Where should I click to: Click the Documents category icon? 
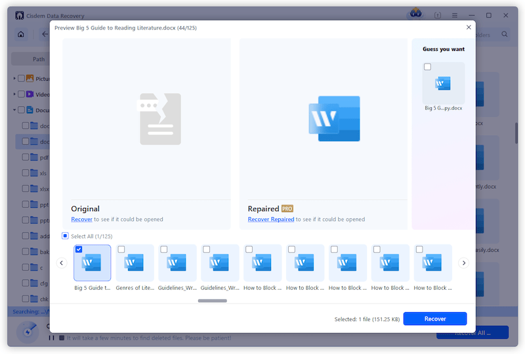click(x=30, y=109)
